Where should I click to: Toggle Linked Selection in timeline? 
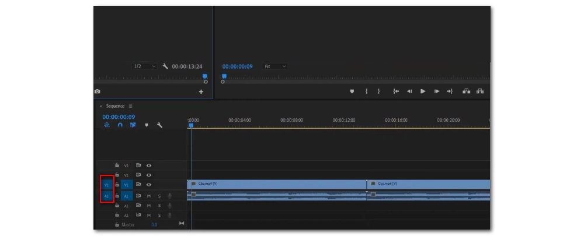point(133,125)
